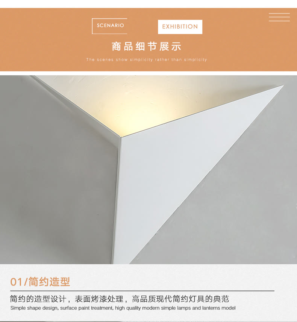Click the 商品细节展示 heading
The image size is (297, 322).
147,46
